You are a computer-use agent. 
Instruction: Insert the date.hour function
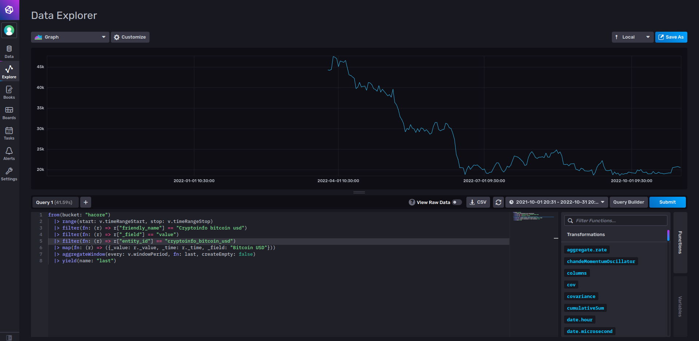click(579, 320)
